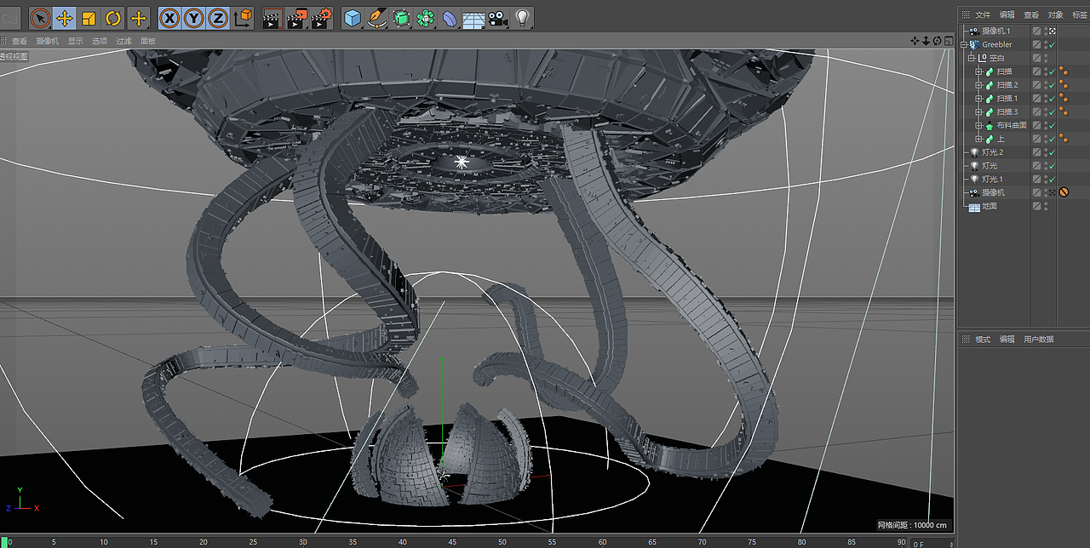Select the 摄像机.1 camera object

[x=995, y=31]
